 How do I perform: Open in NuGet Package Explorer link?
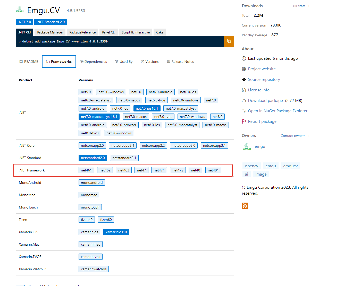click(x=278, y=111)
